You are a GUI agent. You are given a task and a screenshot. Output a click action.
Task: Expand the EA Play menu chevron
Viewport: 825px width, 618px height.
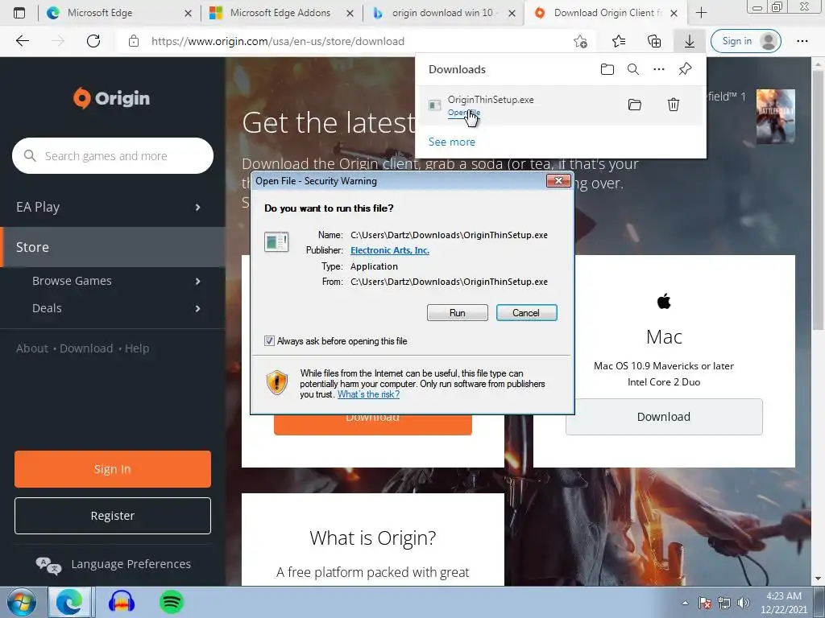click(x=198, y=207)
